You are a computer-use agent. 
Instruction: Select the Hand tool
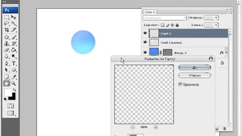point(6,83)
